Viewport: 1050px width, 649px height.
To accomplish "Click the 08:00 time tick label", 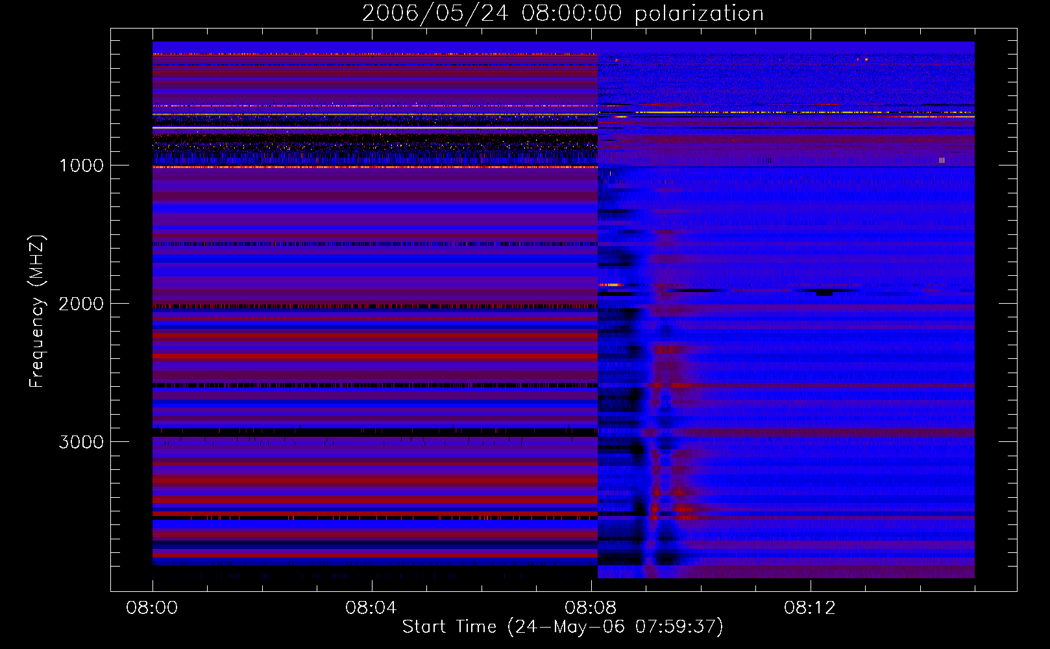I will 152,608.
